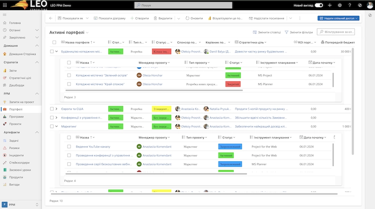Image resolution: width=375 pixels, height=209 pixels.
Task: Click the Пошук search field
Action: click(x=190, y=5)
